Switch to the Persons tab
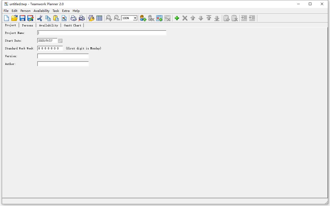The width and height of the screenshot is (330, 206). [x=27, y=25]
